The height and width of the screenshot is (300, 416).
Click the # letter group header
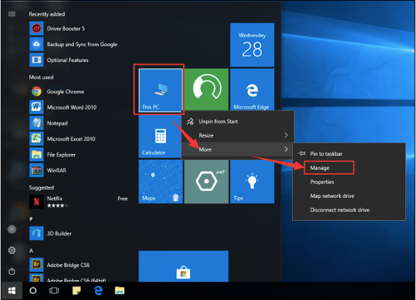point(31,219)
